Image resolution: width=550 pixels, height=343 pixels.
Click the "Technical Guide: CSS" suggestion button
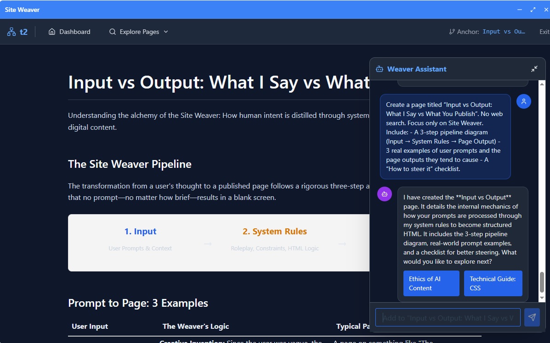(493, 283)
